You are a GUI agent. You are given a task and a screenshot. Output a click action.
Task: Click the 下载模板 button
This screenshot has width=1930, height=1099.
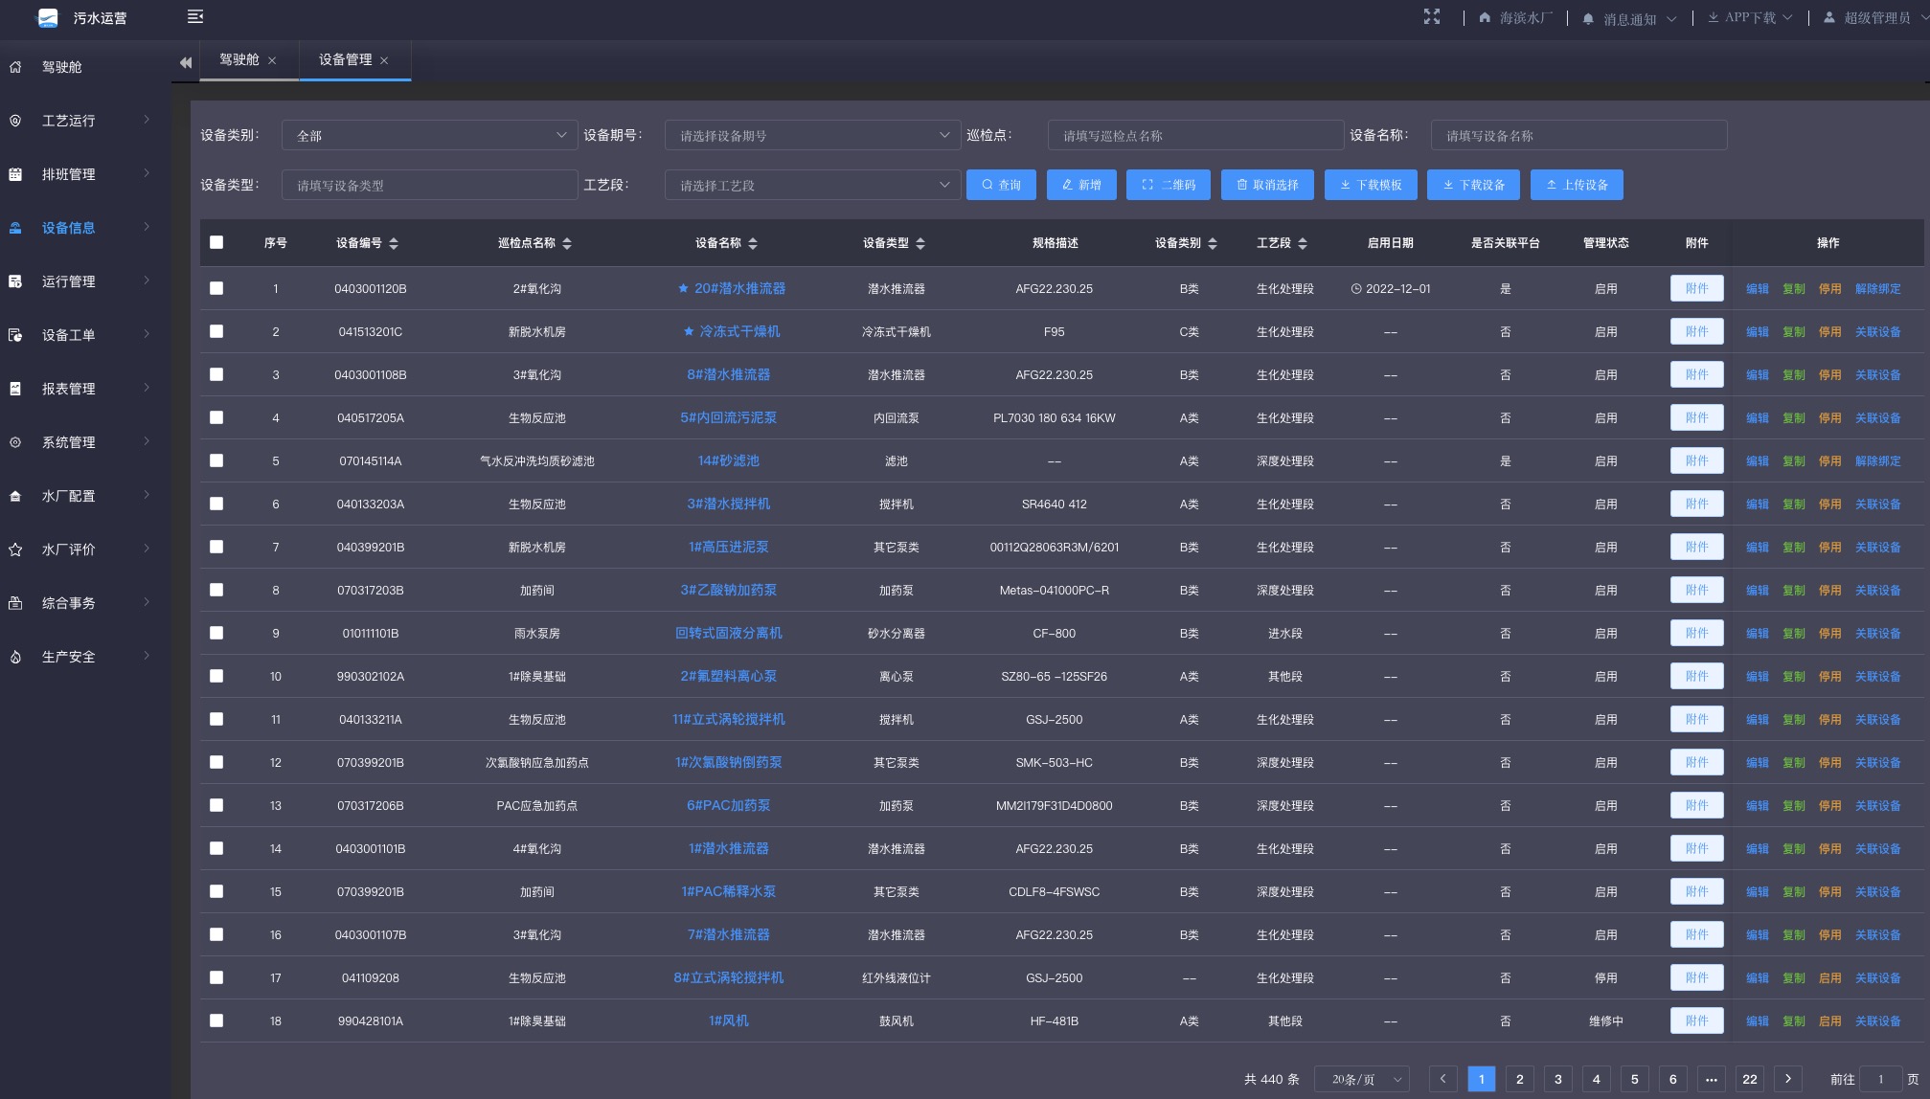click(x=1371, y=185)
